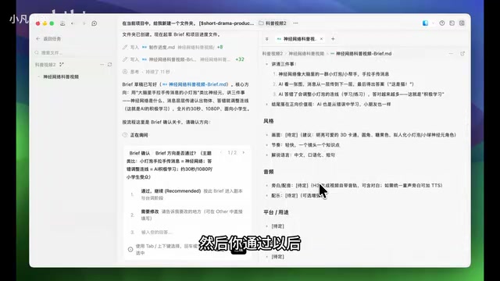Close the 神经网络科普视... tab

click(321, 39)
